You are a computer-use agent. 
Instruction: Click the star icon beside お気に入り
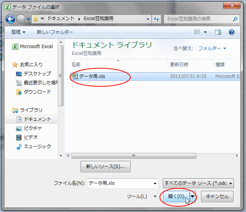point(15,64)
